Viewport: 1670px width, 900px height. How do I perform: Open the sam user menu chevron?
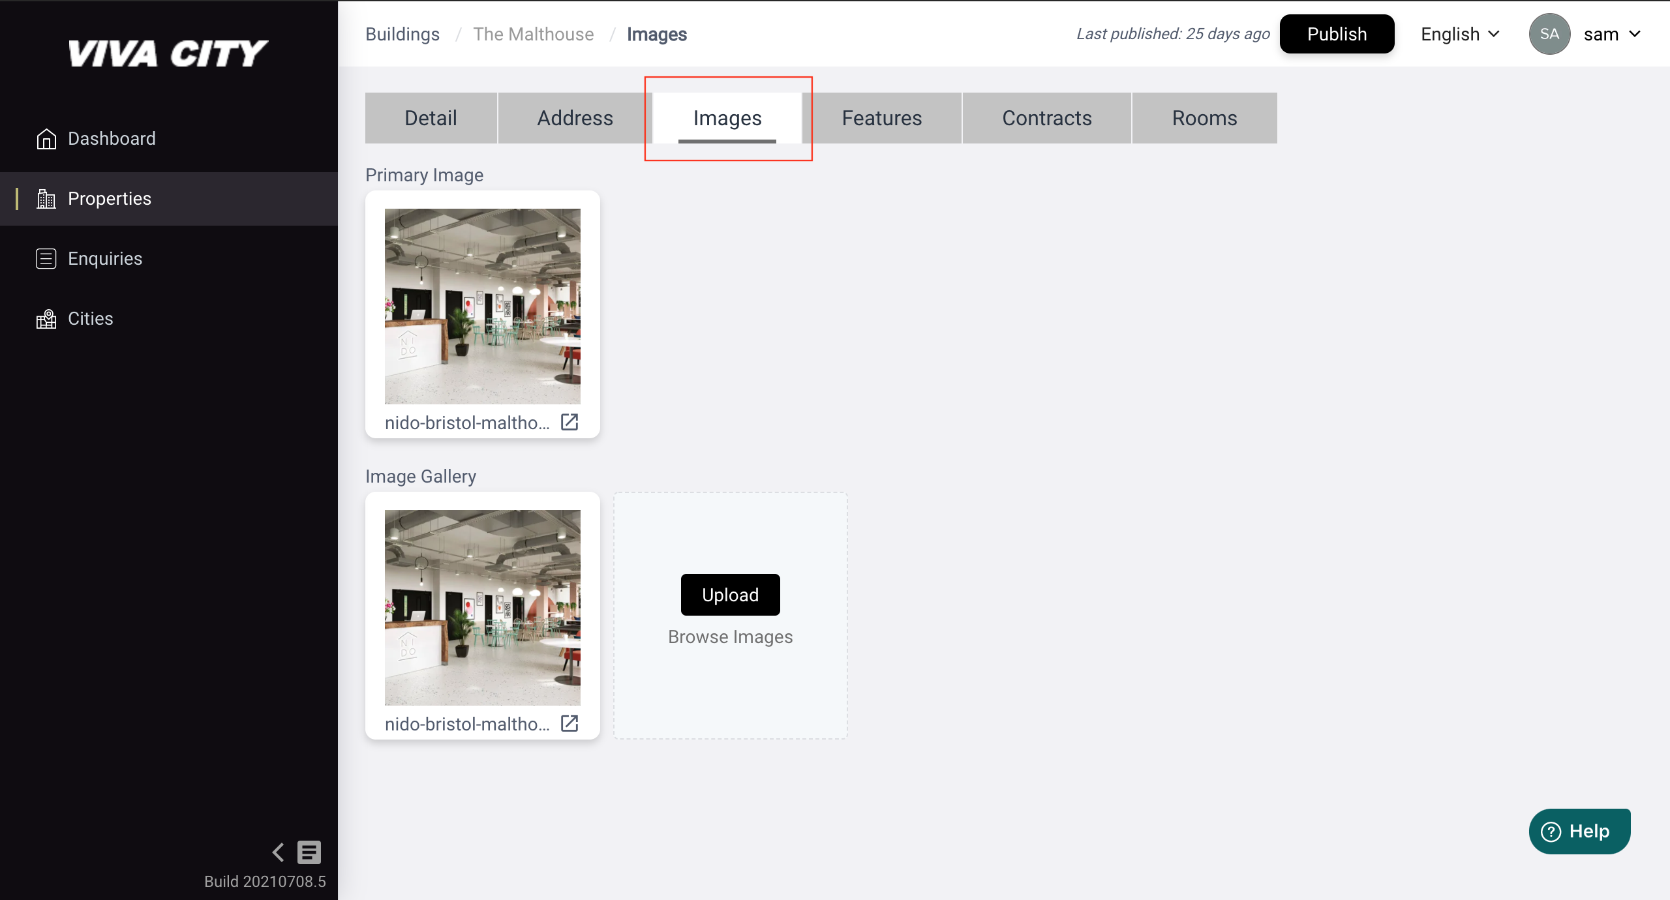click(1635, 34)
